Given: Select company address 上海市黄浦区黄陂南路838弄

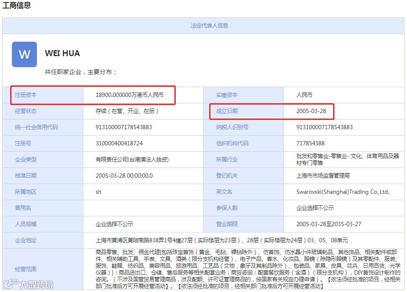Looking at the screenshot, I should (222, 240).
